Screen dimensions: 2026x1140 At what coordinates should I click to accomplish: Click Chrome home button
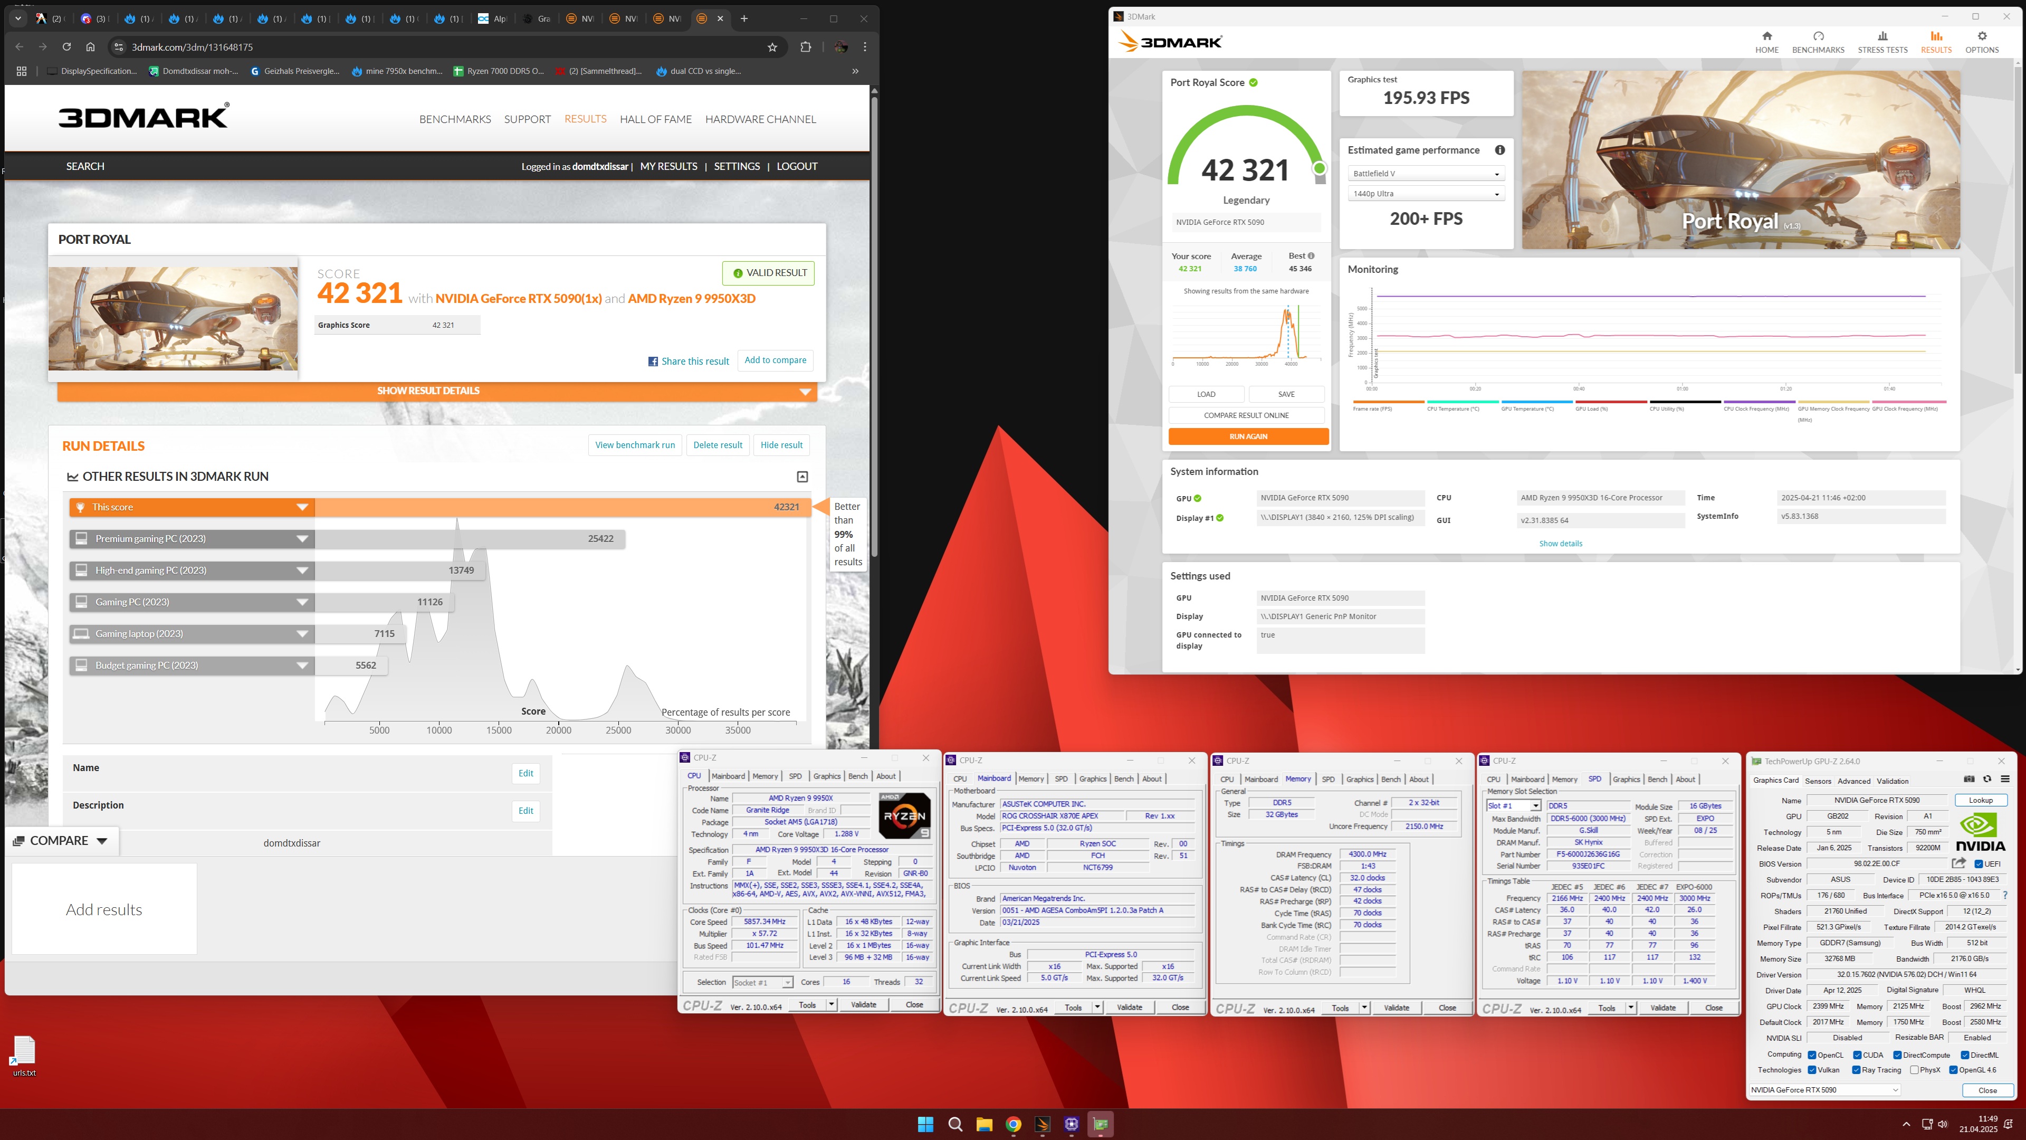click(x=90, y=47)
